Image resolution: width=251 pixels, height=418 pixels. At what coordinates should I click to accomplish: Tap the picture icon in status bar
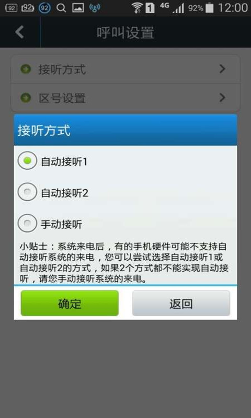tap(78, 8)
